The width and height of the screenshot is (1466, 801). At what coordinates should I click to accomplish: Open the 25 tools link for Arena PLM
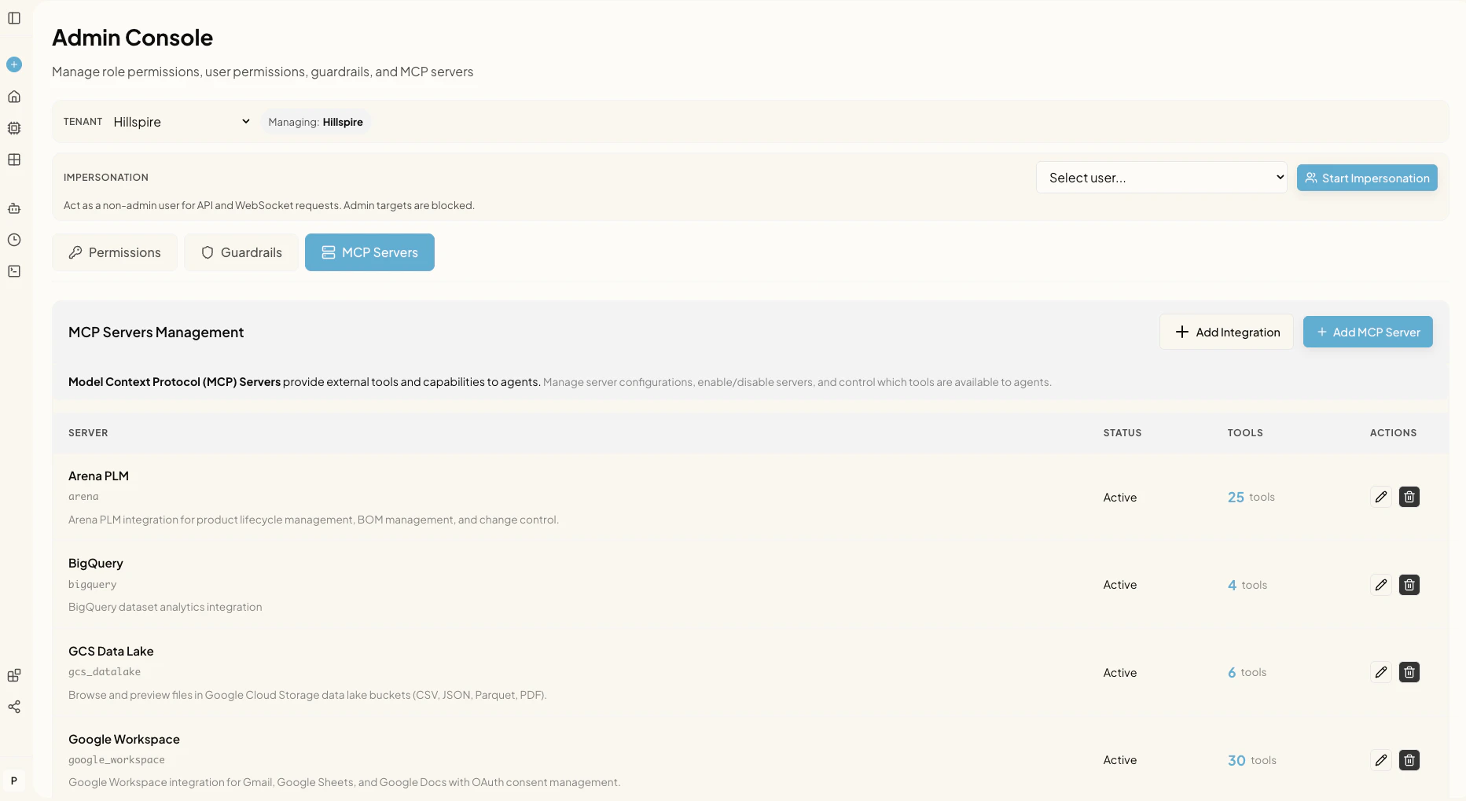click(x=1251, y=497)
